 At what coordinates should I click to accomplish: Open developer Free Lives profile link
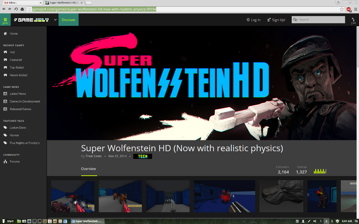tap(94, 156)
